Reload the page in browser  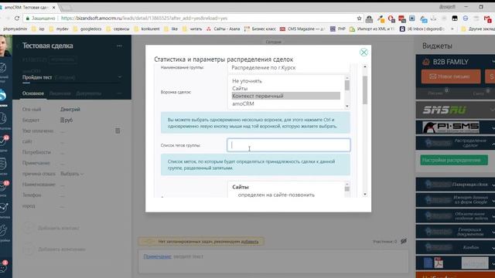coord(17,19)
